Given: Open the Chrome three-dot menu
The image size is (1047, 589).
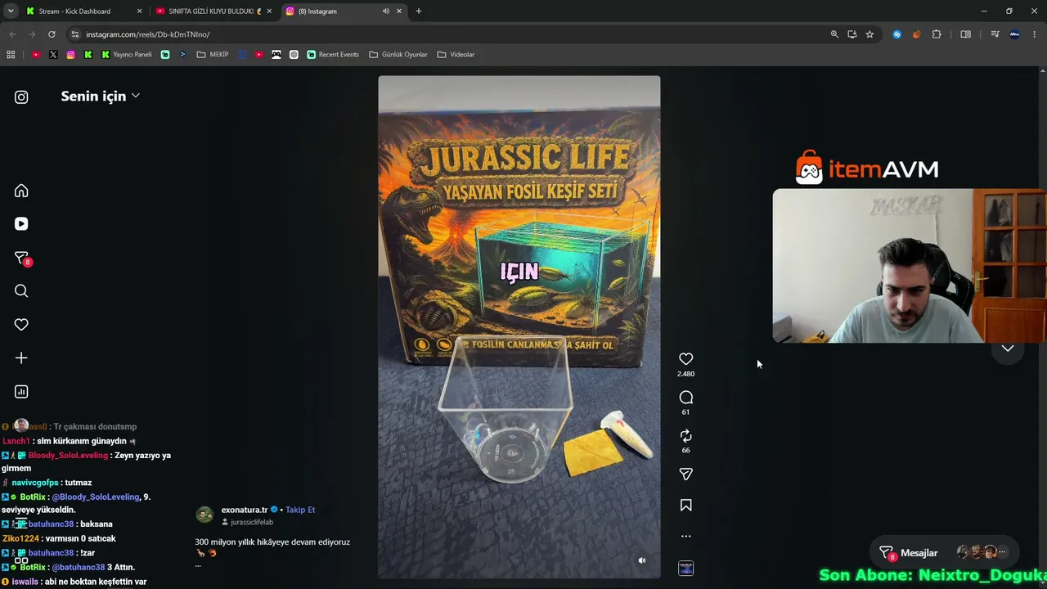Looking at the screenshot, I should pyautogui.click(x=1035, y=34).
